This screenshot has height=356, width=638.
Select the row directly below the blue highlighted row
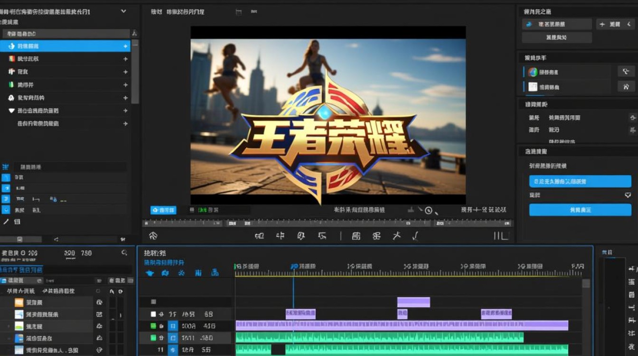(x=65, y=59)
